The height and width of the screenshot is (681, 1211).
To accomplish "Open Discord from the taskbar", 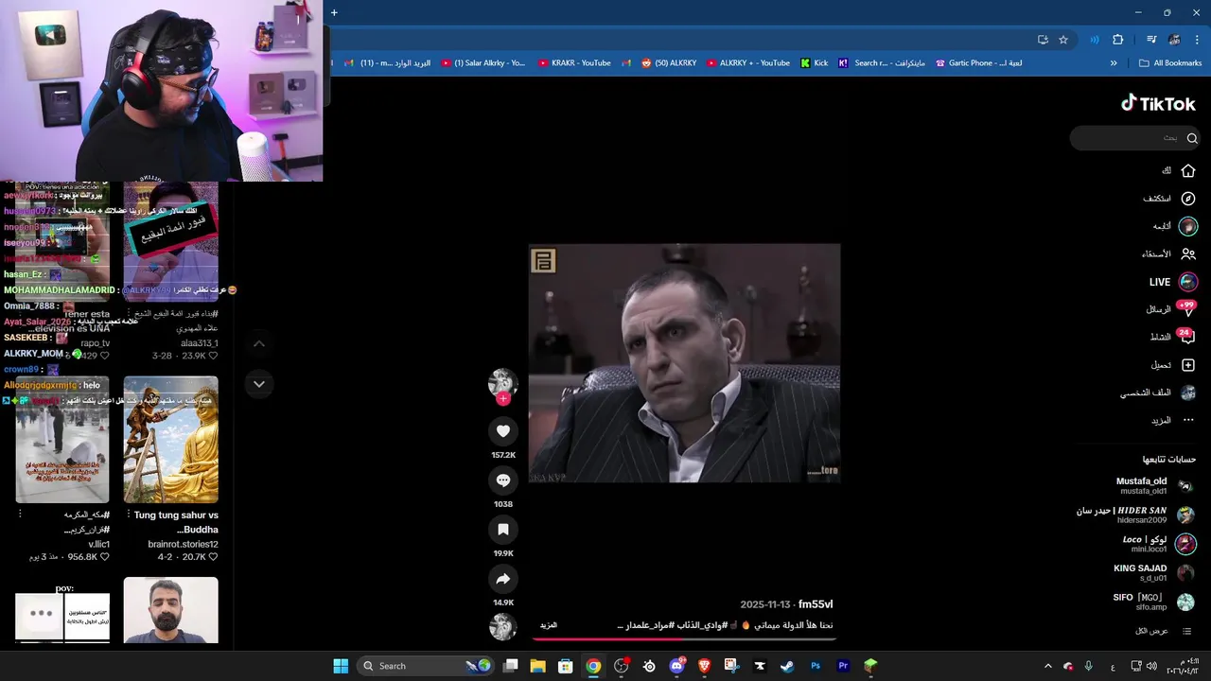I will tap(676, 666).
